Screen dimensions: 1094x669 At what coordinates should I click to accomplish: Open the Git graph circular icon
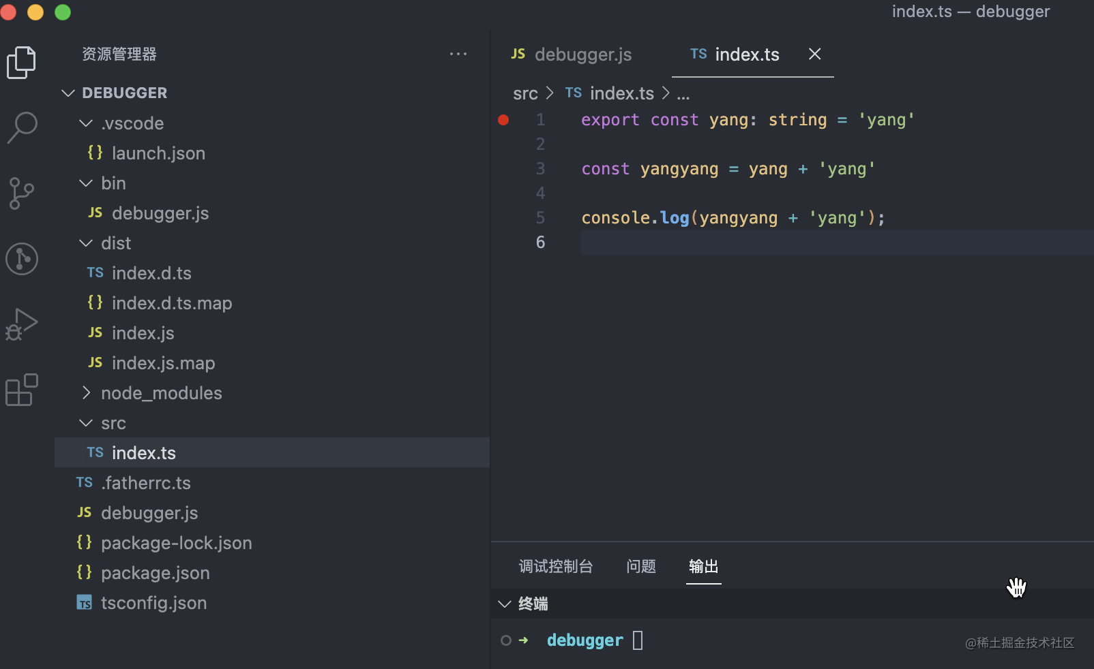click(22, 259)
